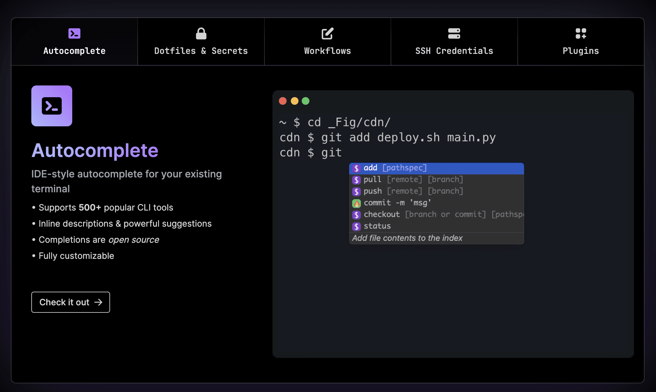Click 'Fully customizable' bullet

pyautogui.click(x=73, y=256)
